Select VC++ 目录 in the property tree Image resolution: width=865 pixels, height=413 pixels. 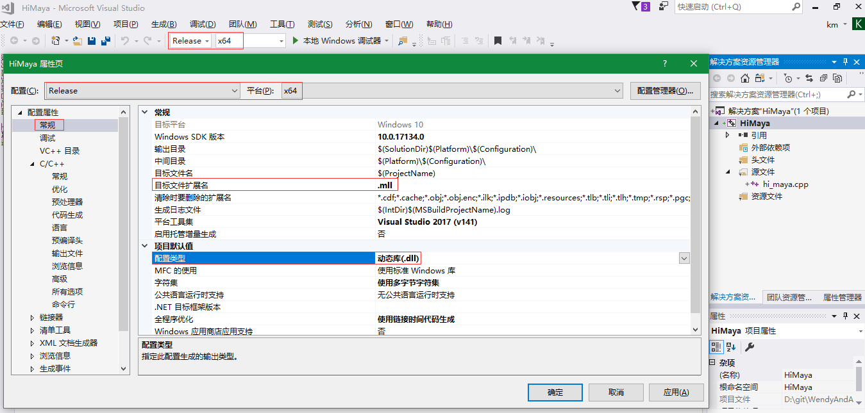pos(60,150)
